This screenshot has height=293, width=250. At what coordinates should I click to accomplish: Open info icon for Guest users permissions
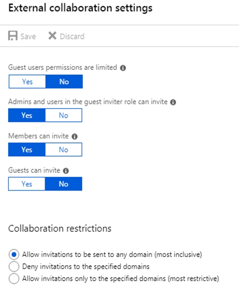point(123,68)
